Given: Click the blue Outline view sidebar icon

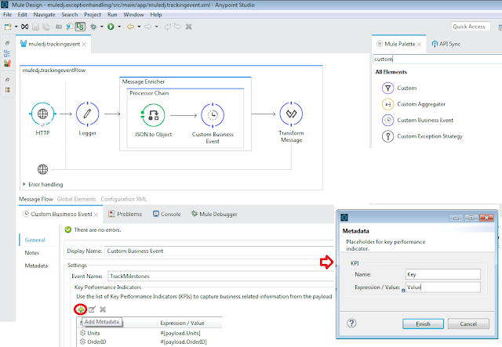Looking at the screenshot, I should 7,53.
